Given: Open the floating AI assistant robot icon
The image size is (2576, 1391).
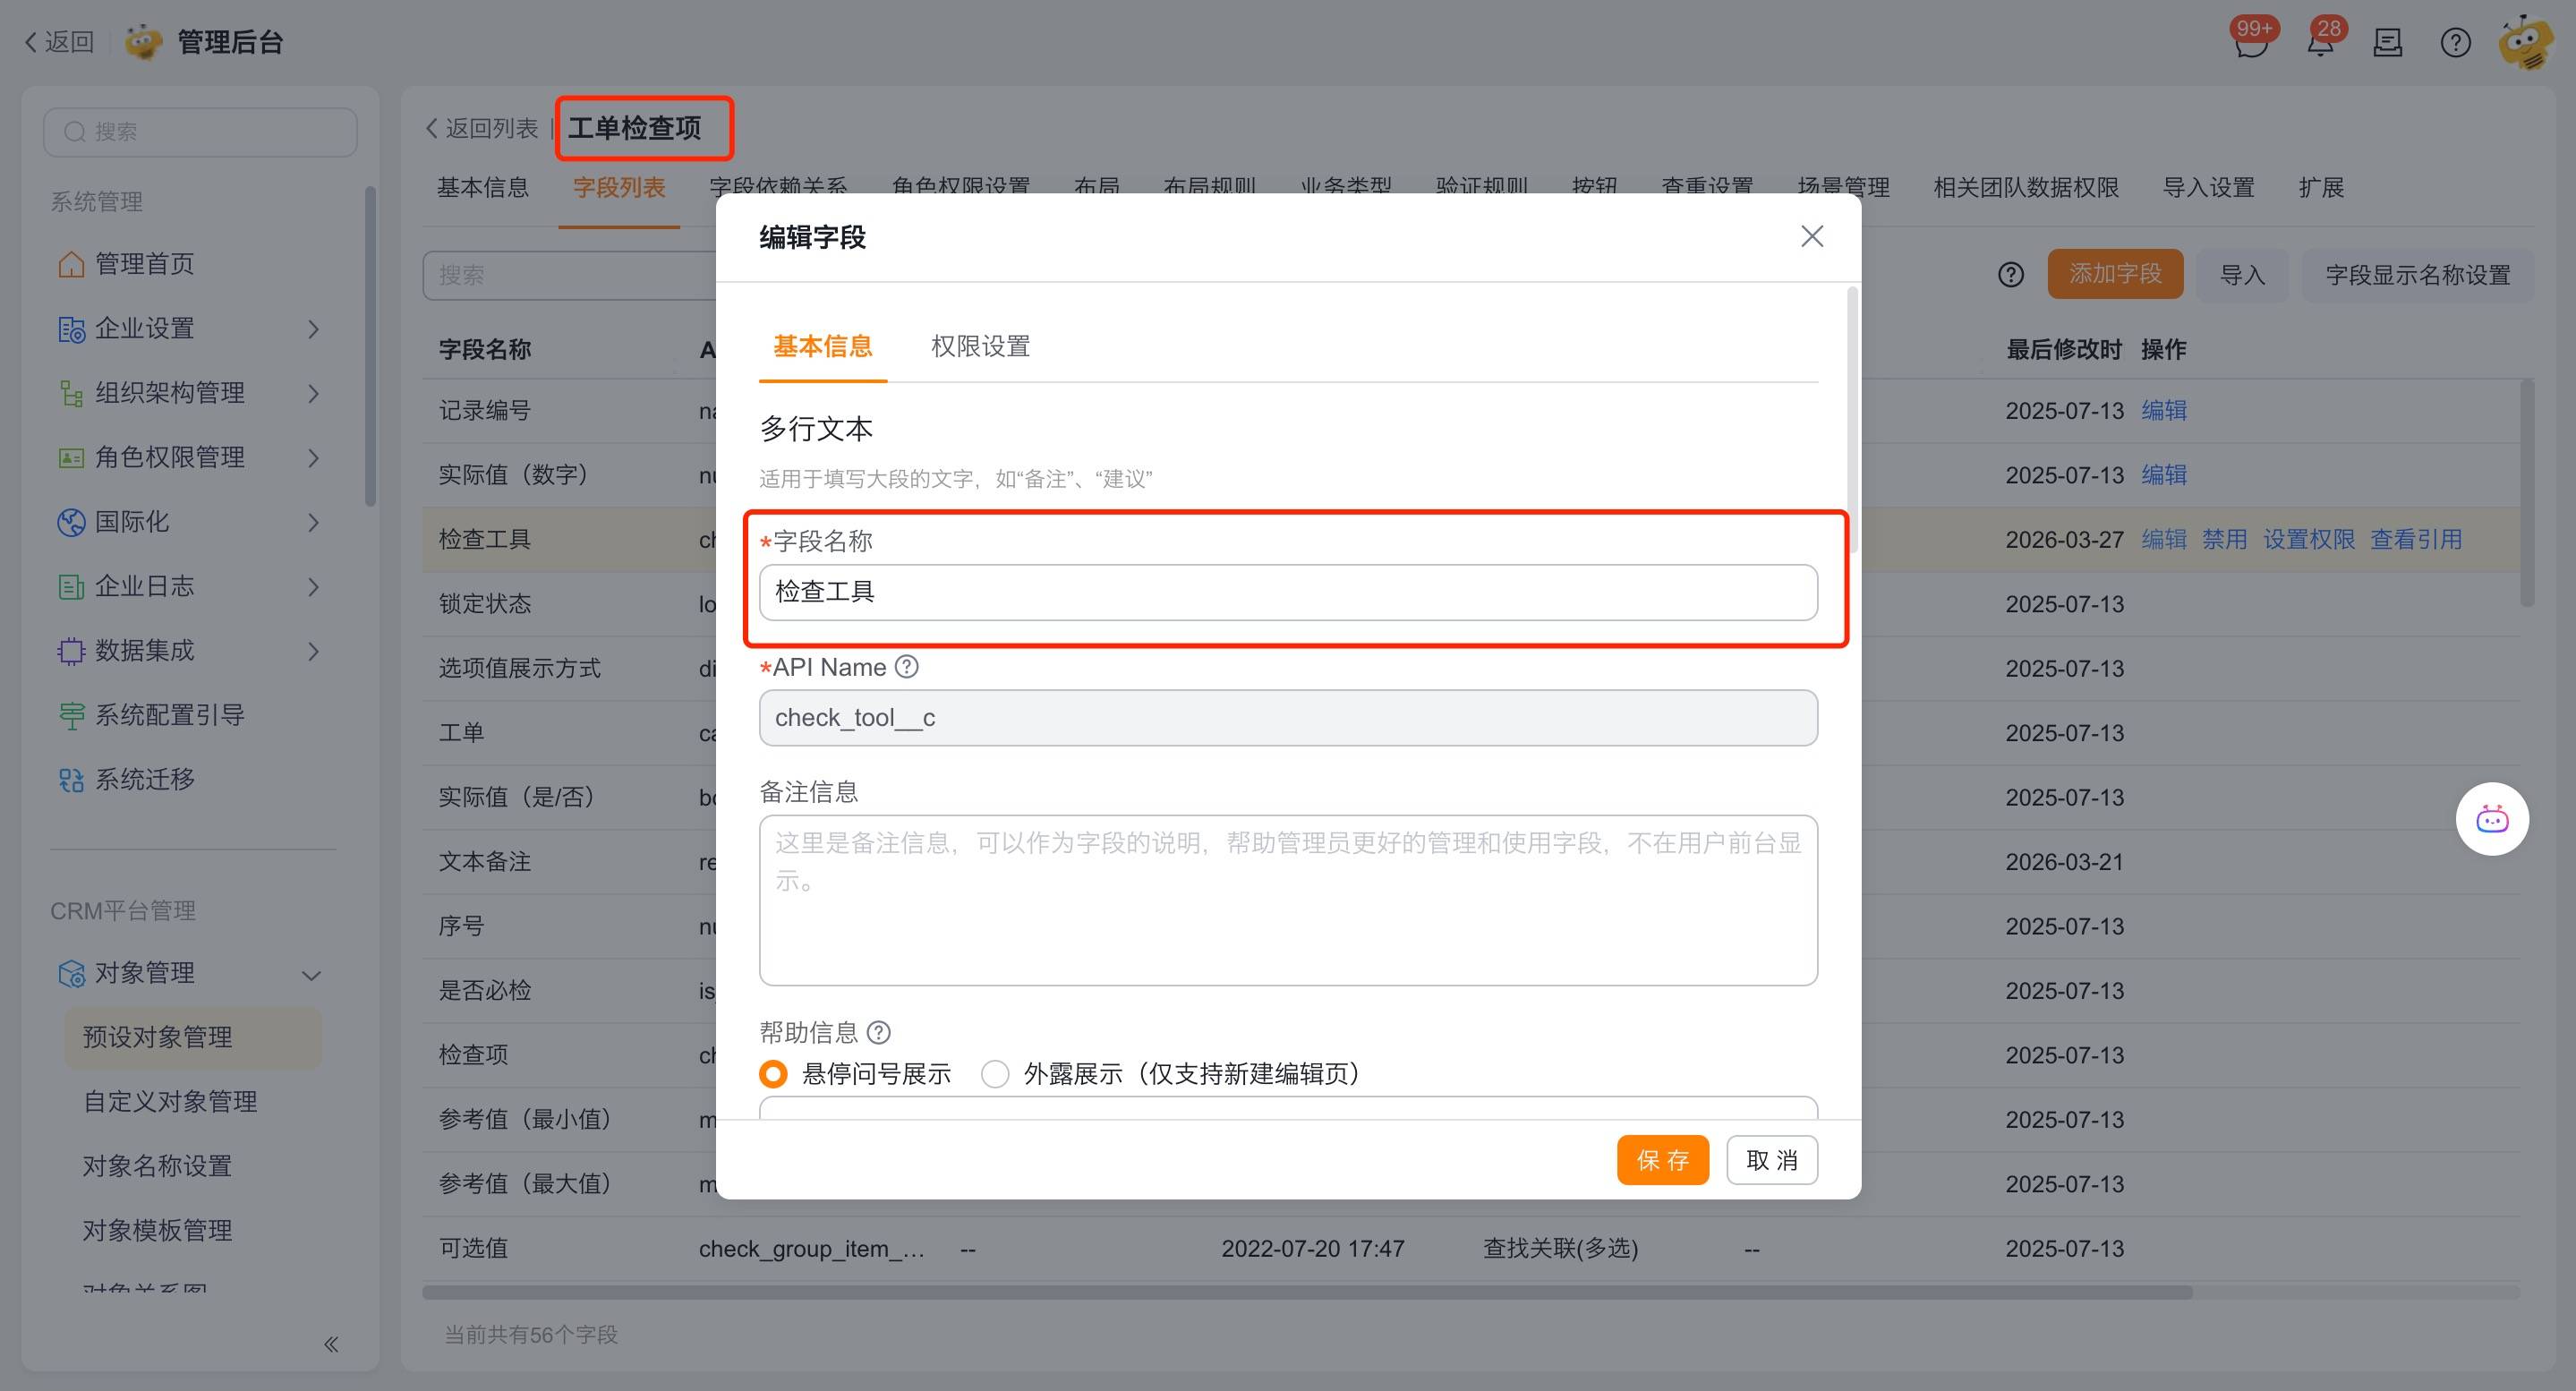Looking at the screenshot, I should (x=2491, y=820).
